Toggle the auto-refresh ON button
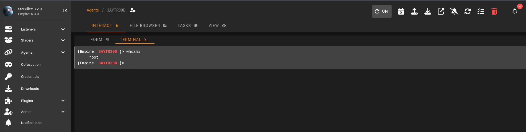526x132 pixels. tap(381, 11)
